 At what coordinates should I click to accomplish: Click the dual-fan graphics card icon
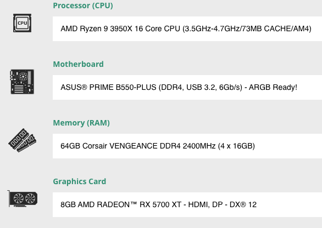click(x=23, y=199)
